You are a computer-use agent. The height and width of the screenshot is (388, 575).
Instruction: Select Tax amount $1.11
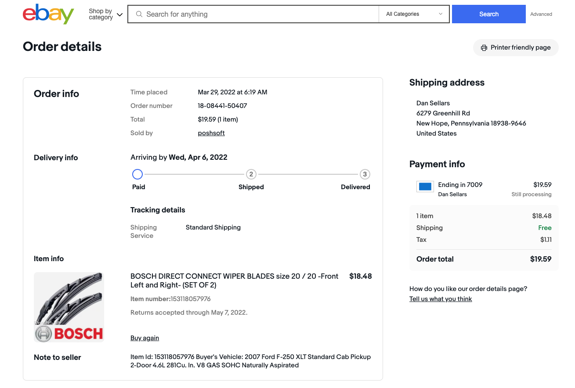pyautogui.click(x=546, y=240)
